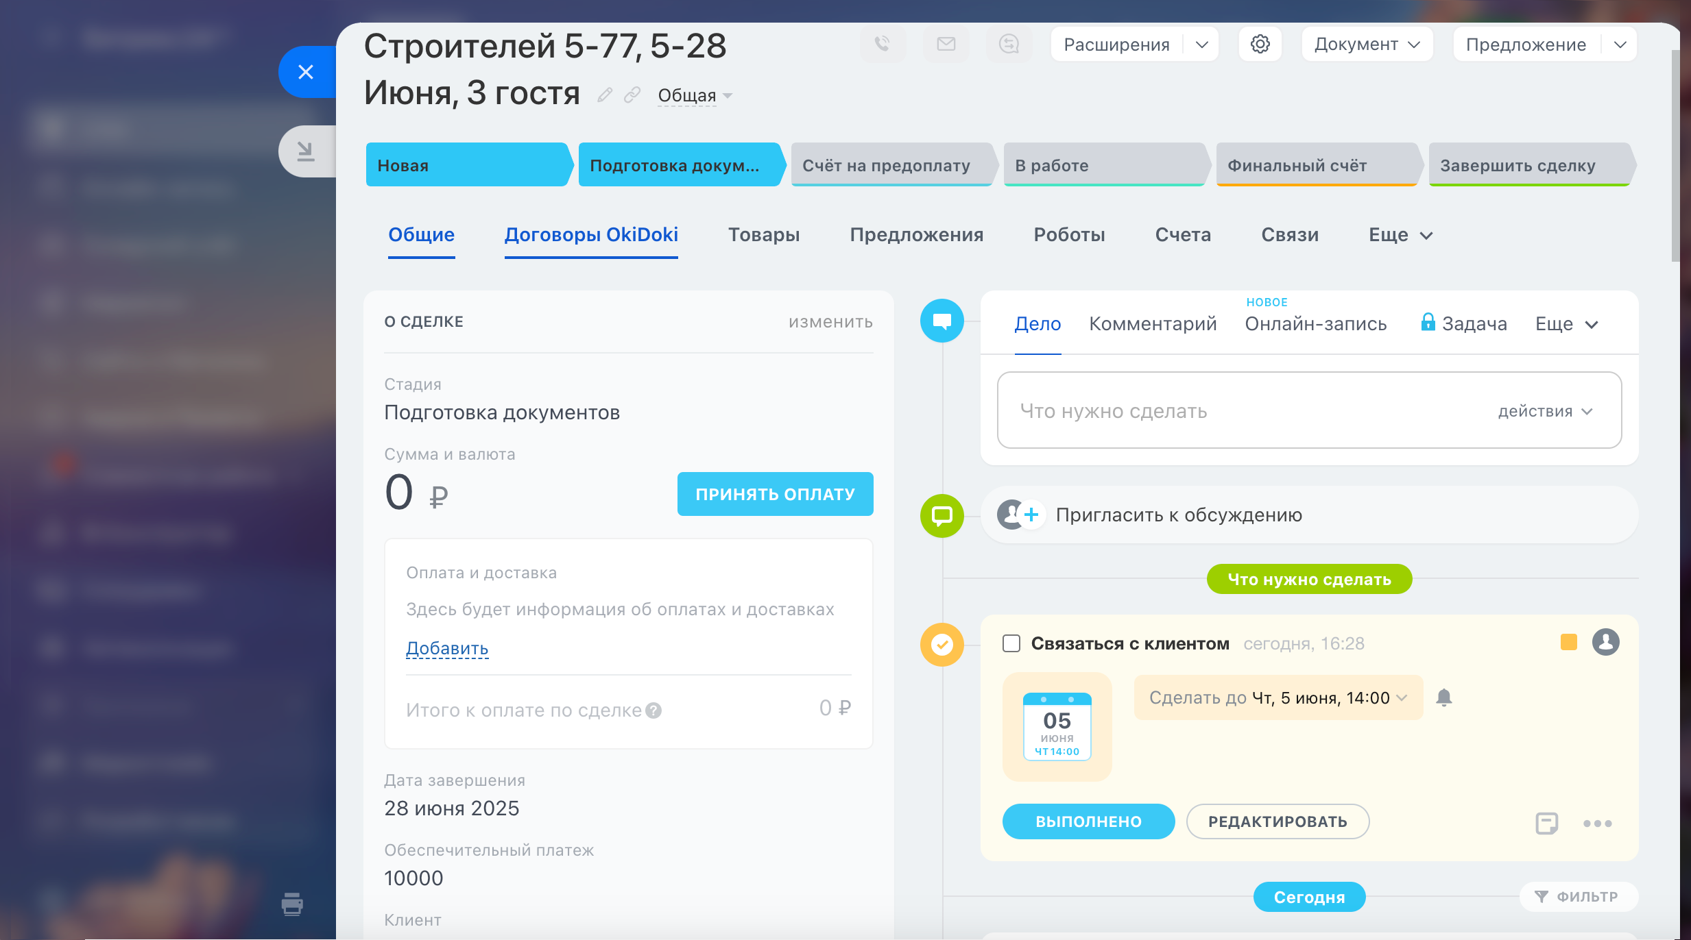Click the phone call icon
Viewport: 1691px width, 940px height.
[x=883, y=44]
